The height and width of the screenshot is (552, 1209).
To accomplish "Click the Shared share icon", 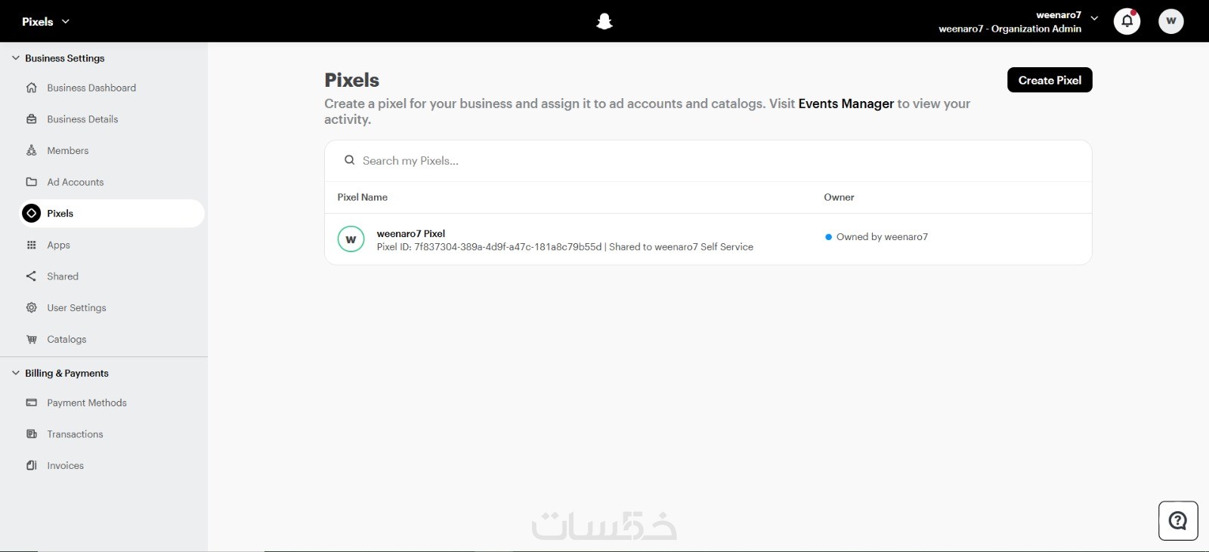I will 32,276.
